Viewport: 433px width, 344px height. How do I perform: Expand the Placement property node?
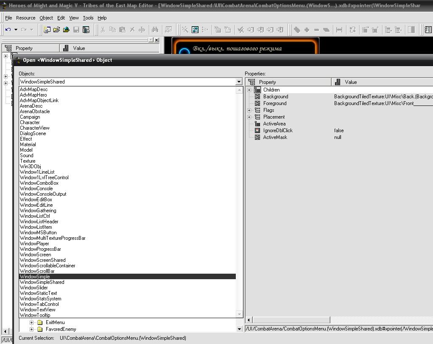pos(249,117)
